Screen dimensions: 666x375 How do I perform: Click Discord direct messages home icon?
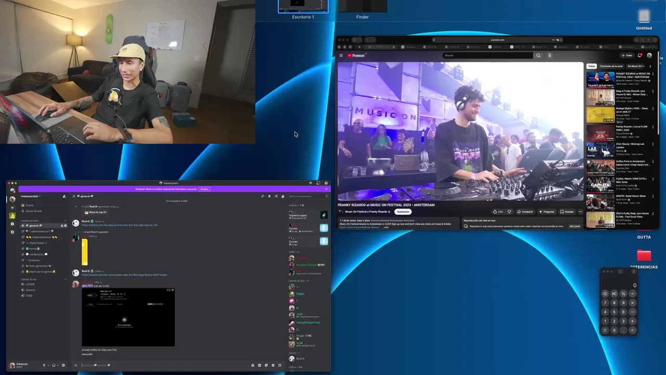pos(12,190)
